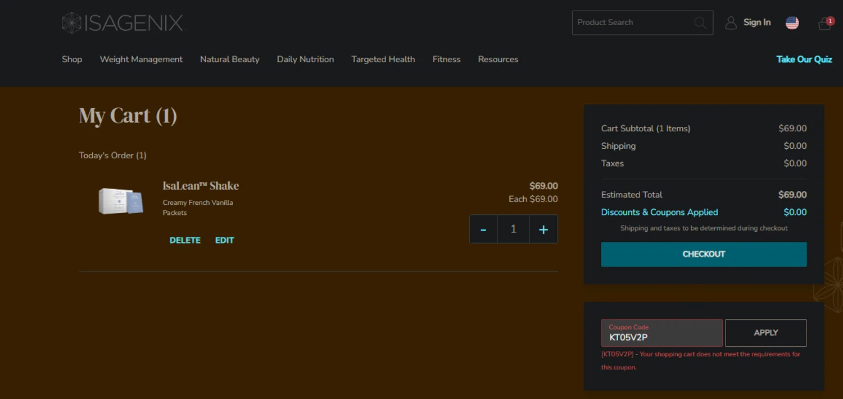Click the shipping and taxes note
The height and width of the screenshot is (399, 843).
[x=704, y=228]
